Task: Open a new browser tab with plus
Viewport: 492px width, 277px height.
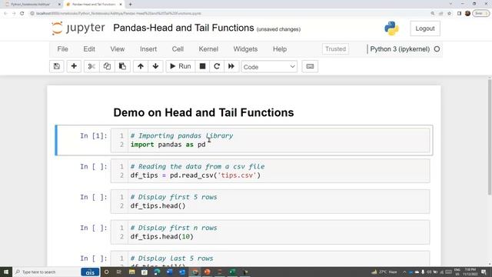Action: tap(130, 5)
